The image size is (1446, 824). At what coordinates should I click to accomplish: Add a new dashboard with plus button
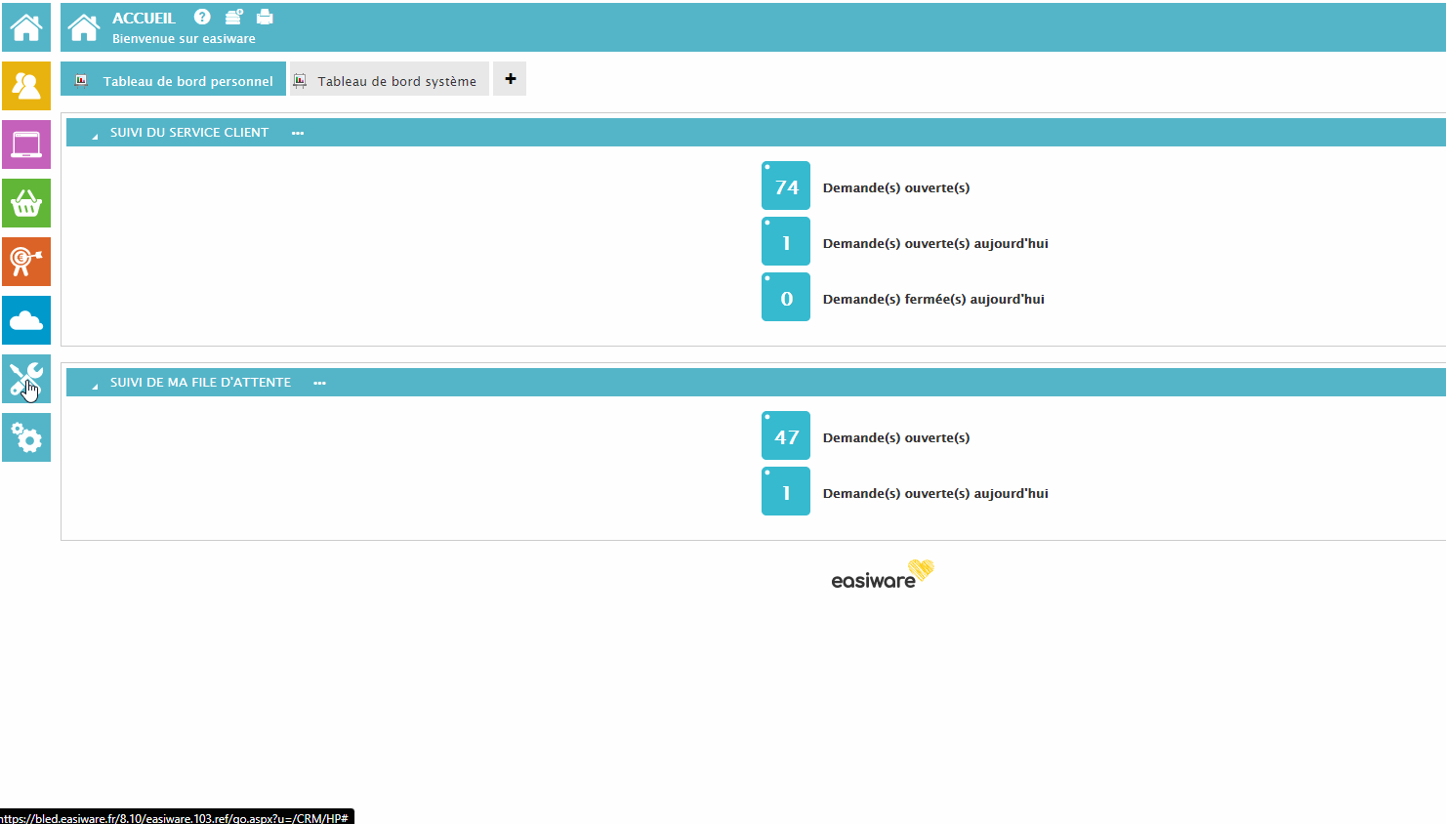click(510, 79)
